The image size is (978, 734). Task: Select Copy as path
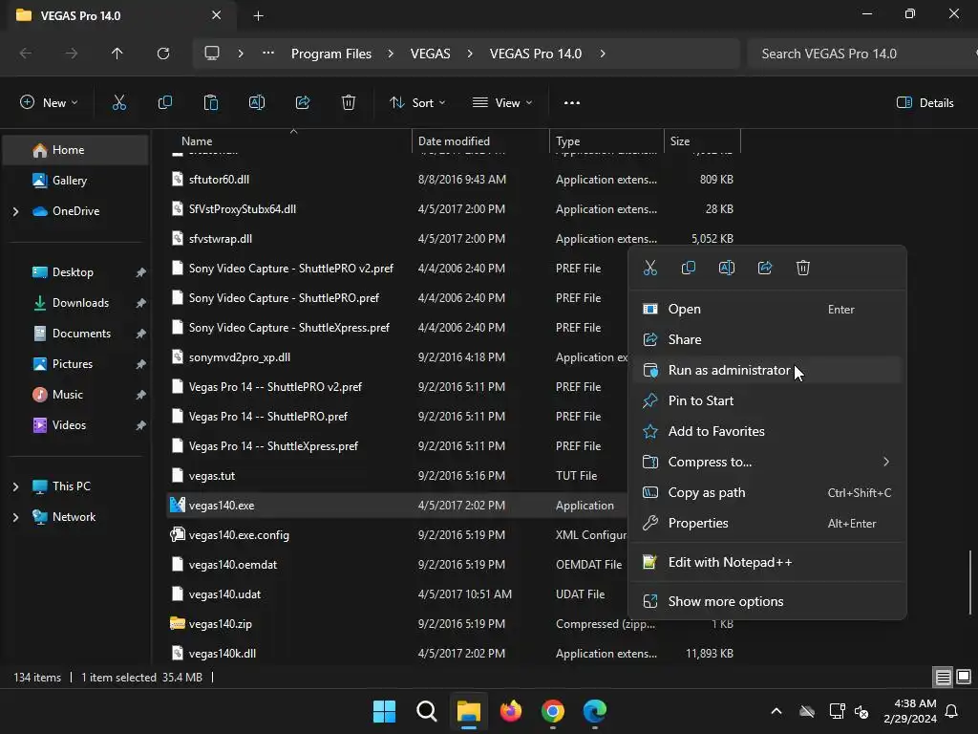pyautogui.click(x=767, y=492)
